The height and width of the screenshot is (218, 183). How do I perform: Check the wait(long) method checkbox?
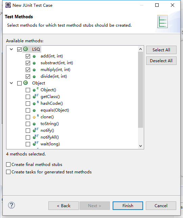click(x=28, y=144)
